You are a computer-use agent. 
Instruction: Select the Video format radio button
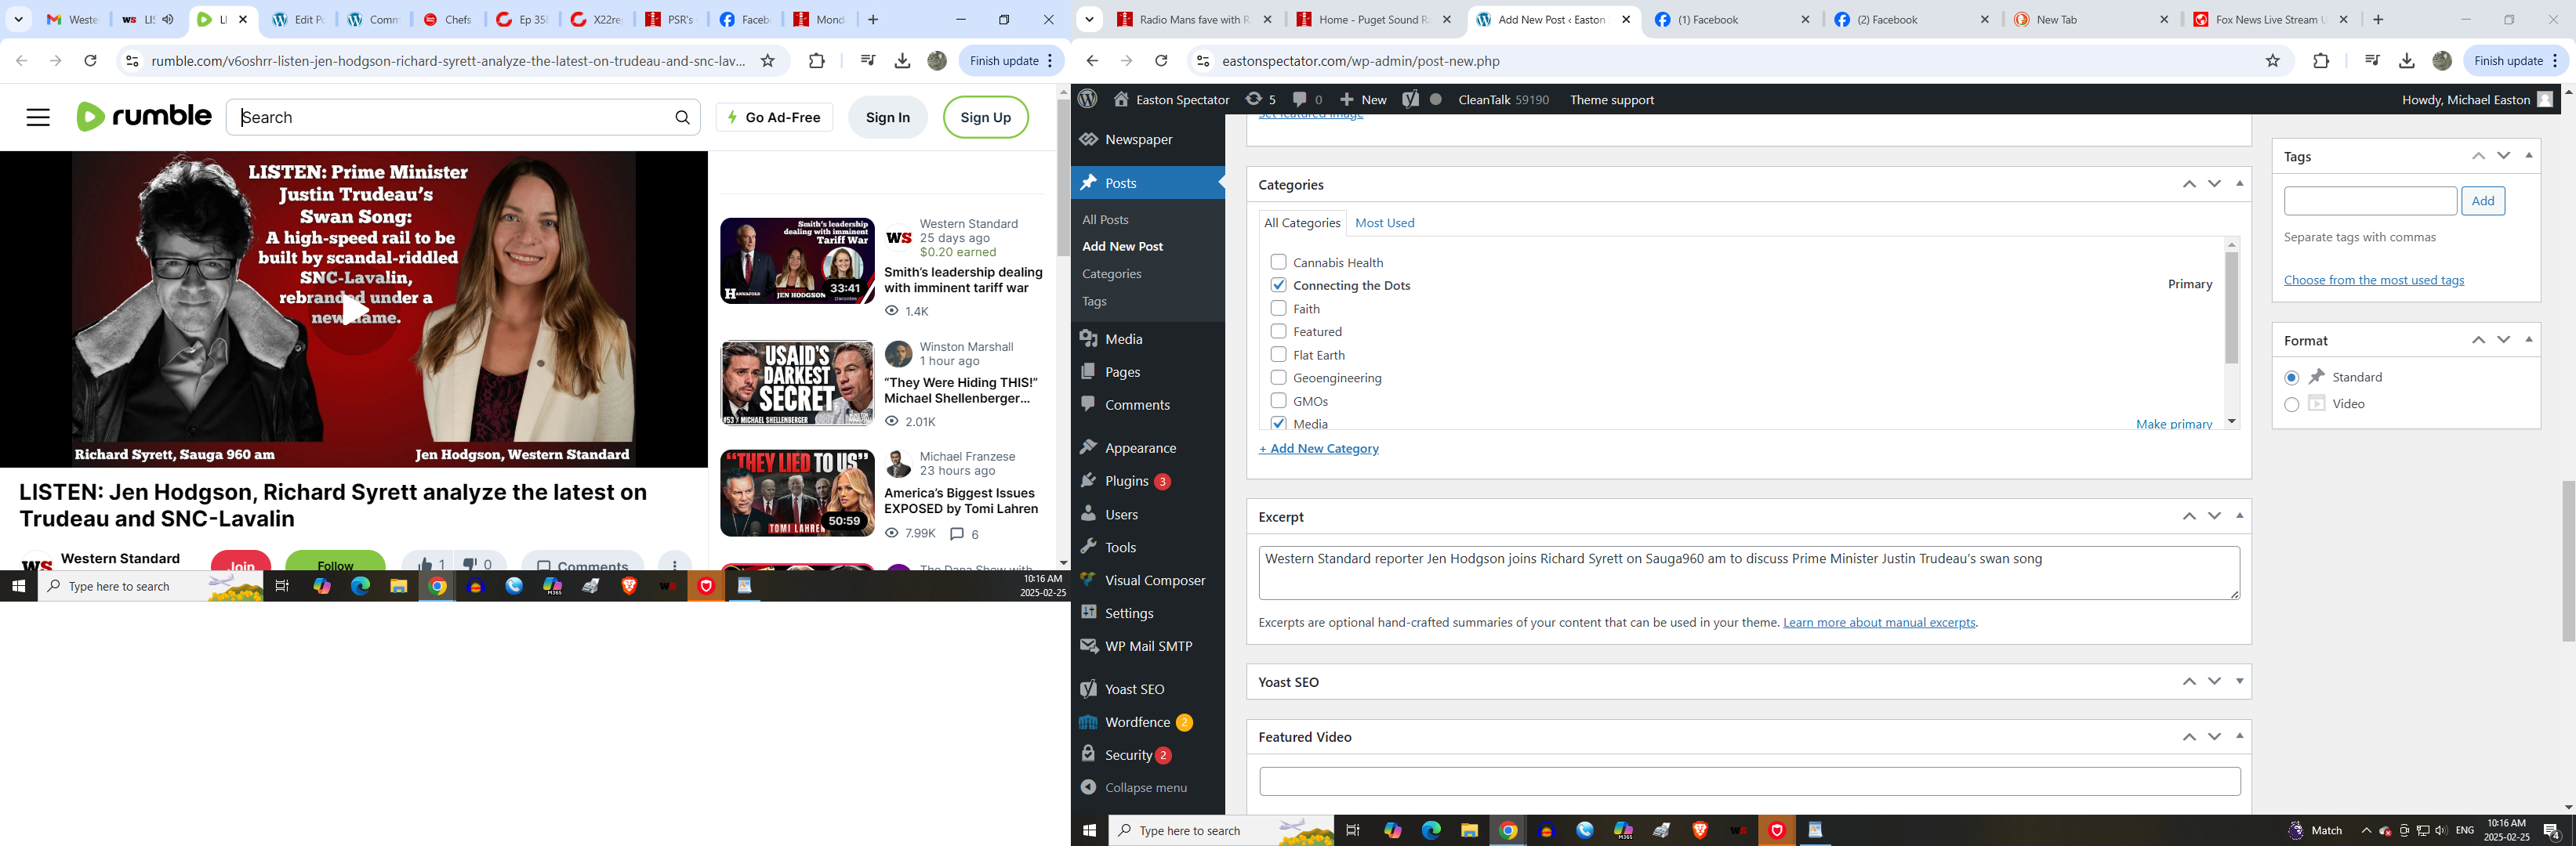pos(2291,403)
